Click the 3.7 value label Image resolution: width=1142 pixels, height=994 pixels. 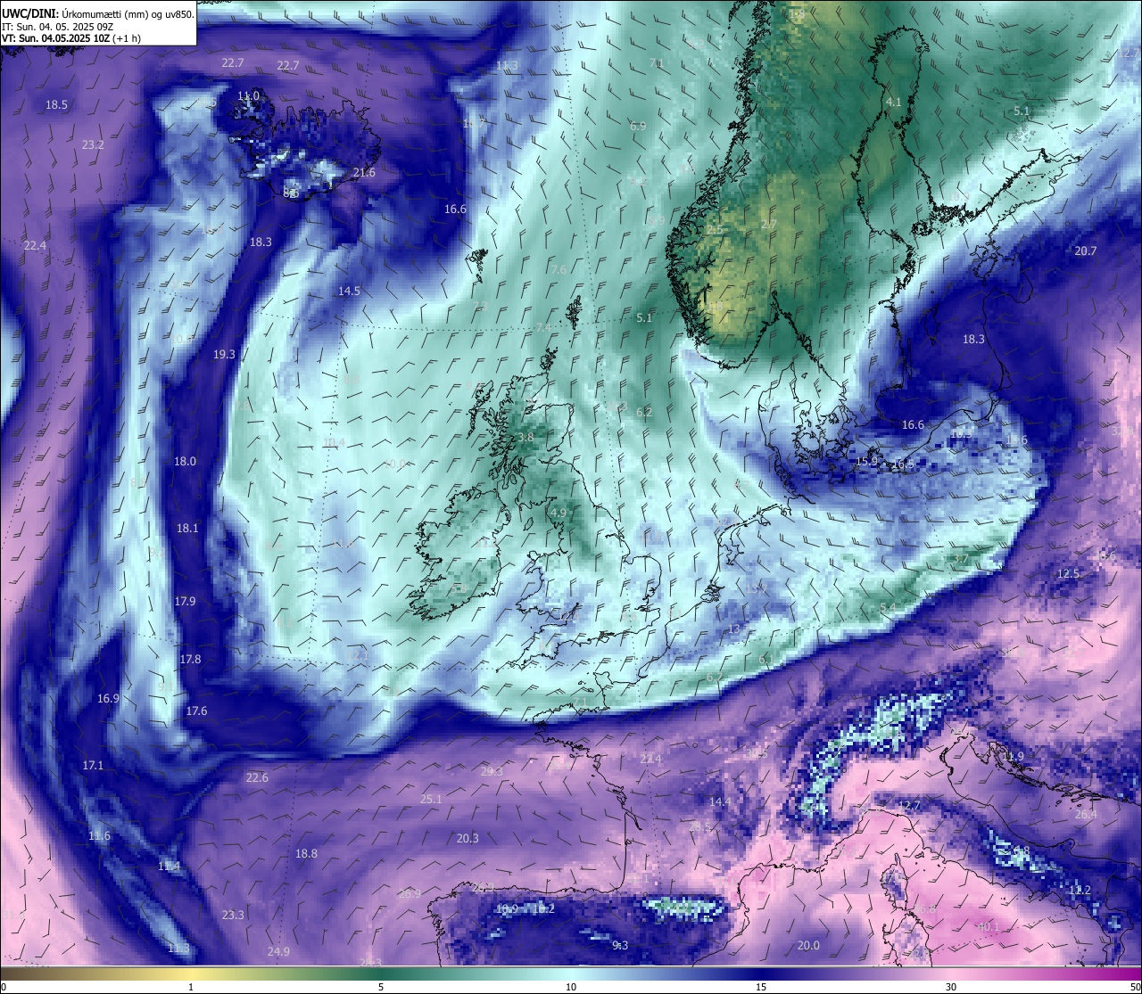click(960, 559)
